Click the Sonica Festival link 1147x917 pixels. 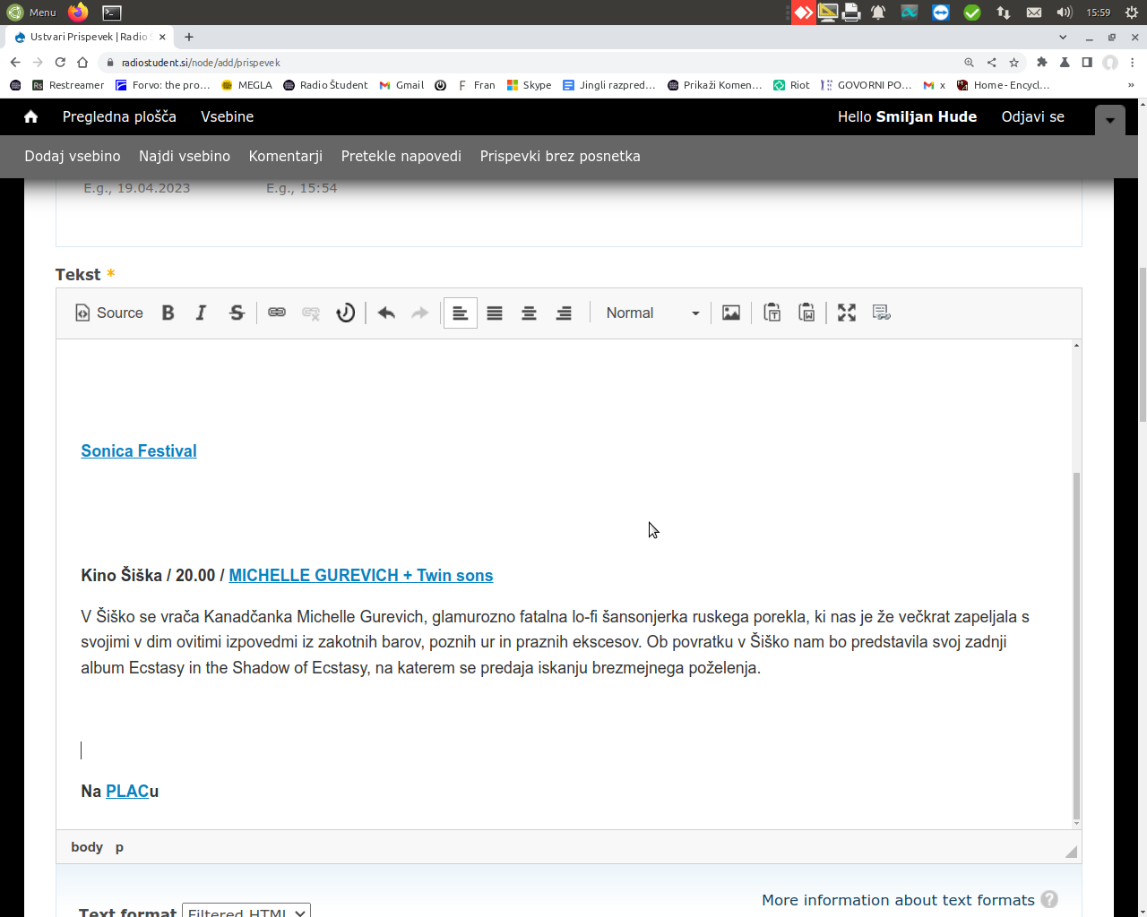[139, 451]
